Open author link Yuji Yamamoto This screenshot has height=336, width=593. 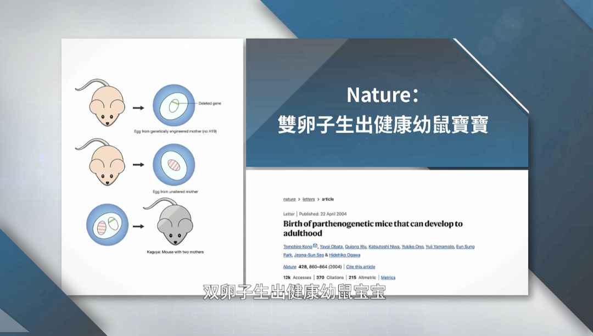tap(439, 247)
